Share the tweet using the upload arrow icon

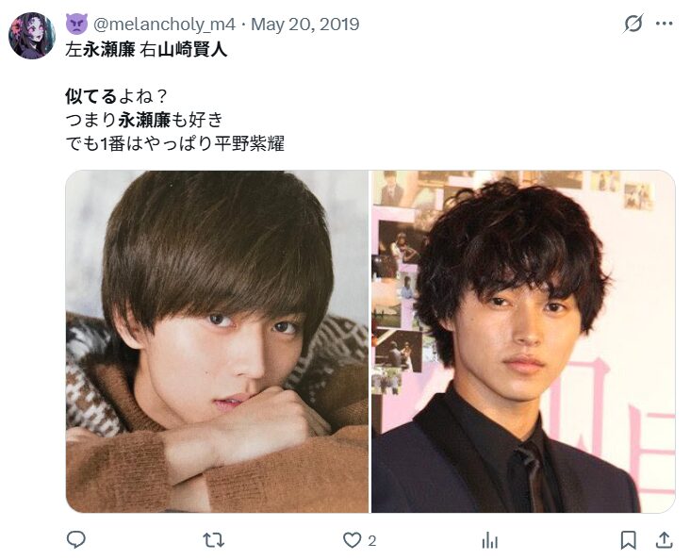tap(664, 540)
